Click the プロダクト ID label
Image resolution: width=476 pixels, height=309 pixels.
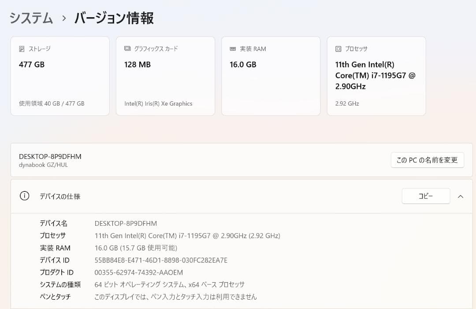[x=57, y=272]
